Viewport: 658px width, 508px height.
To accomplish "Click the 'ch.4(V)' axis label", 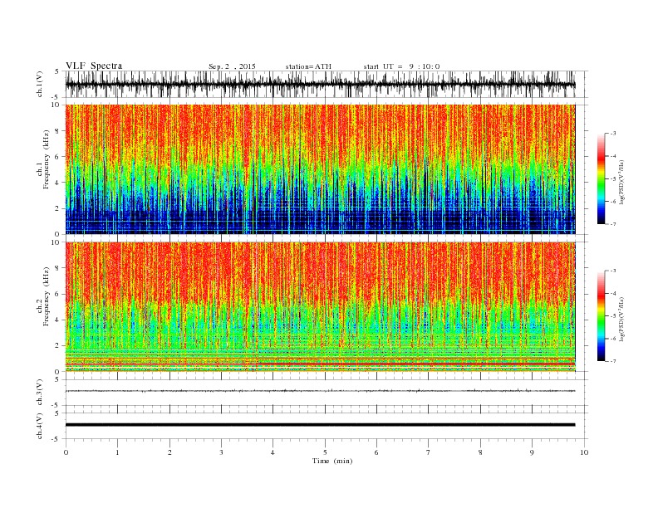I will point(40,426).
